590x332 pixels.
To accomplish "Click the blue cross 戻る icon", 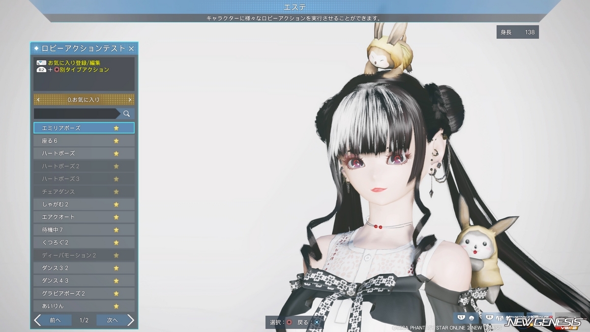I will (x=317, y=322).
